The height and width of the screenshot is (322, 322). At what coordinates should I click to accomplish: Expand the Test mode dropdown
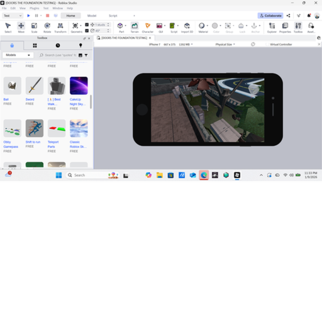(13, 16)
